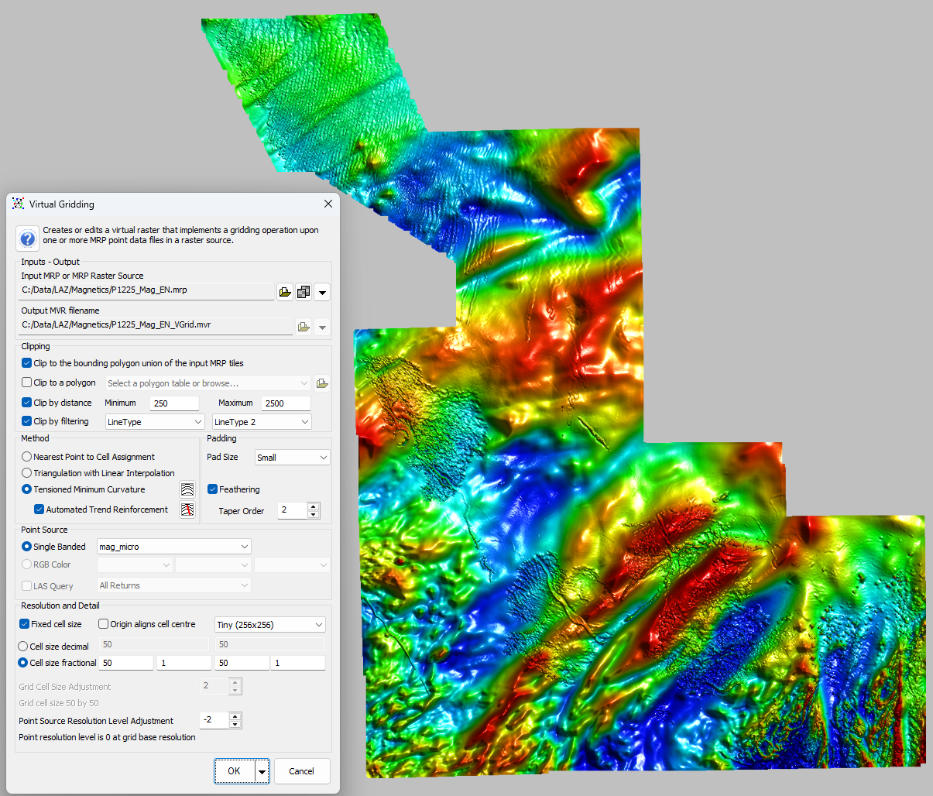Expand the LineType 2 filter dropdown
The height and width of the screenshot is (796, 933).
tap(262, 422)
